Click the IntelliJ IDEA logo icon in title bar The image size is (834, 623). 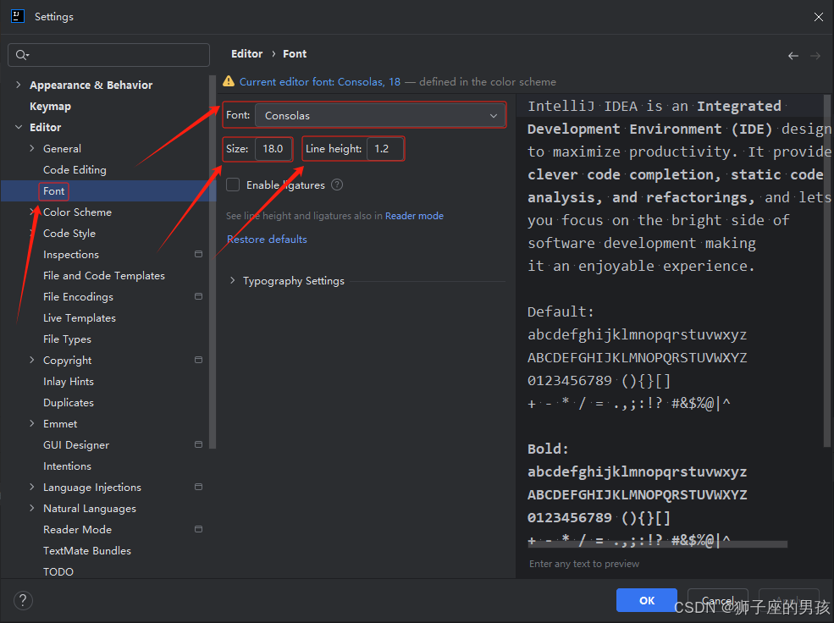(x=18, y=16)
